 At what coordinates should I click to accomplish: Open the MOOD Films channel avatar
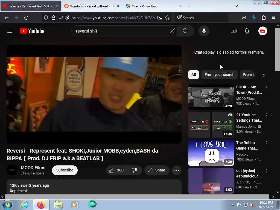pos(12,170)
